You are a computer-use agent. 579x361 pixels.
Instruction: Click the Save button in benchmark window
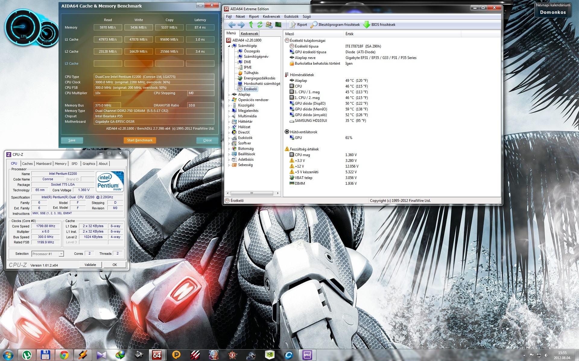(x=72, y=140)
